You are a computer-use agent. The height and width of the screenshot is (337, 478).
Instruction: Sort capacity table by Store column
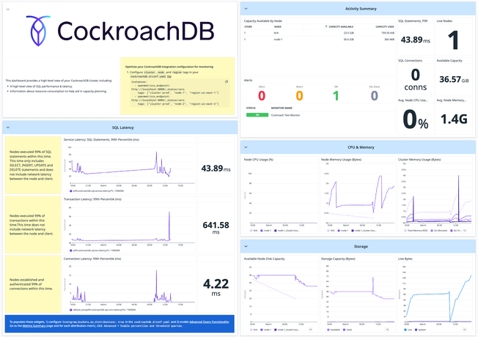tap(248, 27)
